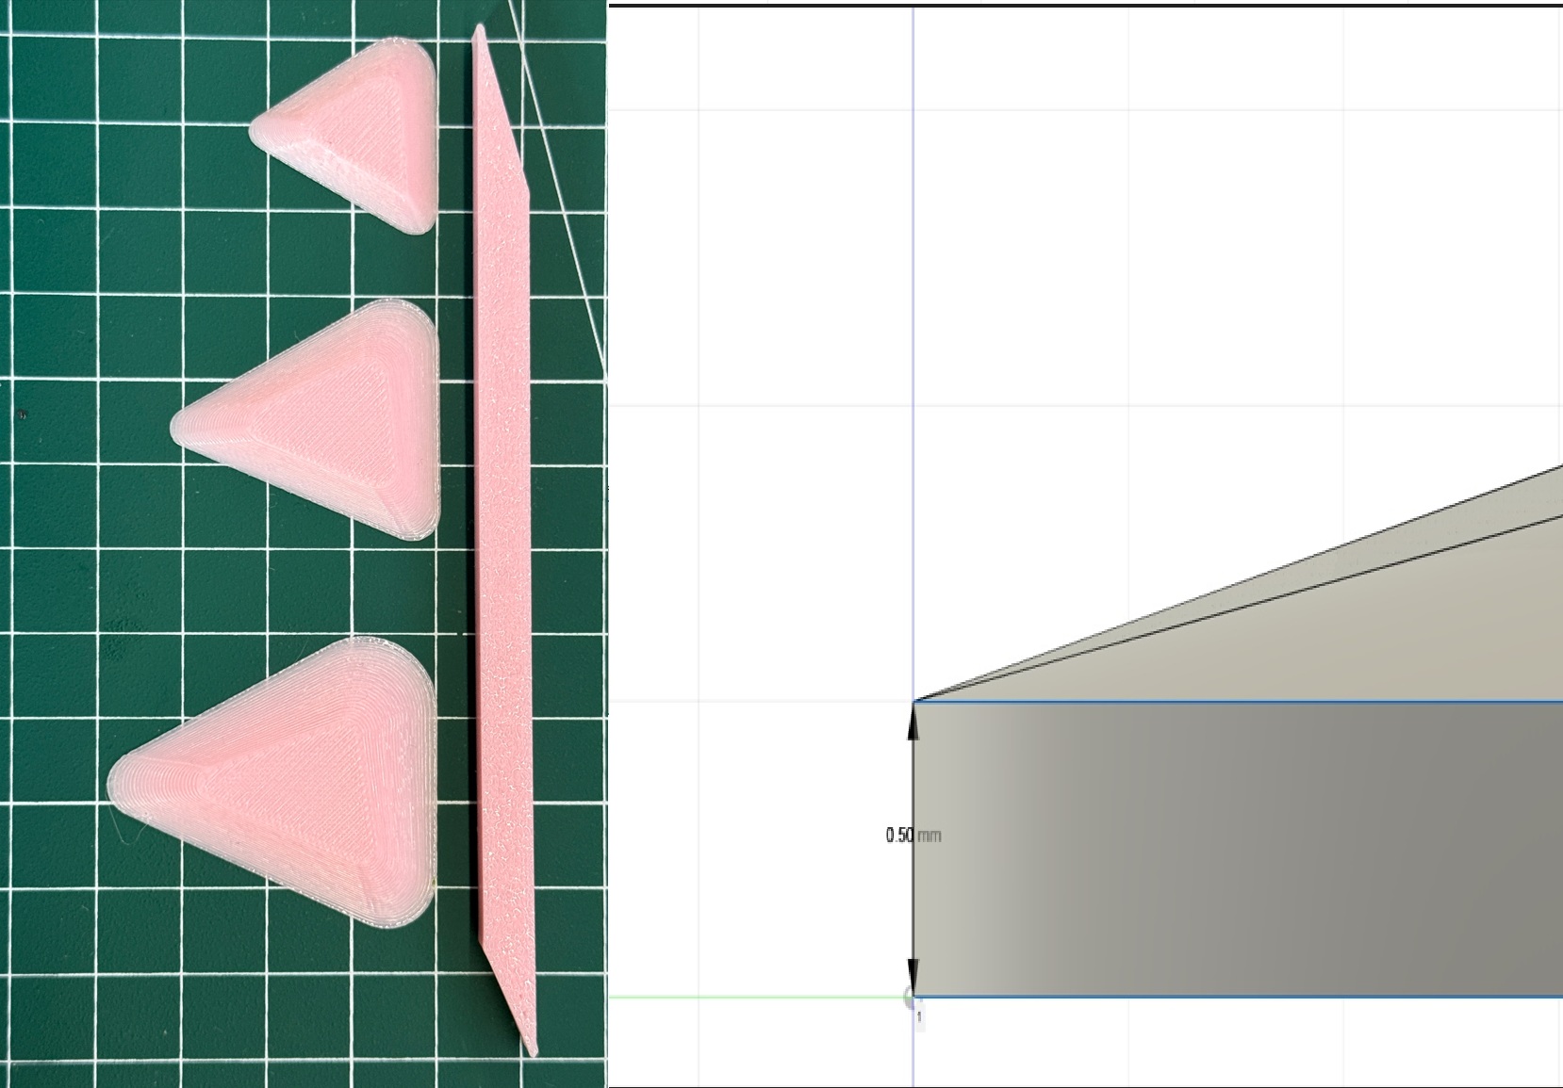
Task: Select the 0.50 mm dimension label
Action: 913,835
